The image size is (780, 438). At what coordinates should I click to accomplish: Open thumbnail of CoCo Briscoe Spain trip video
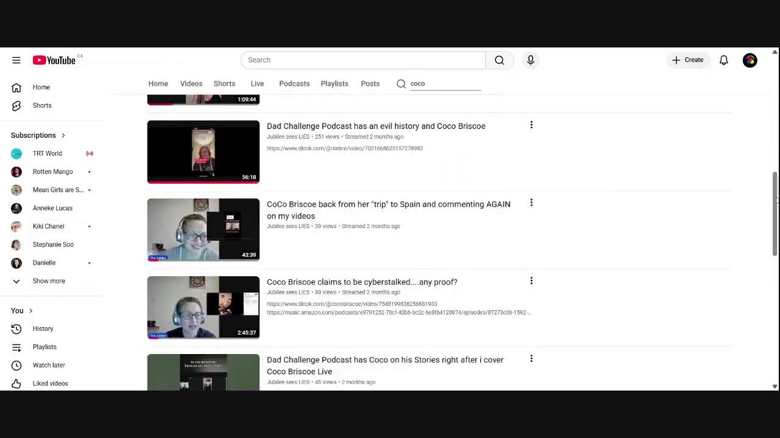point(203,230)
